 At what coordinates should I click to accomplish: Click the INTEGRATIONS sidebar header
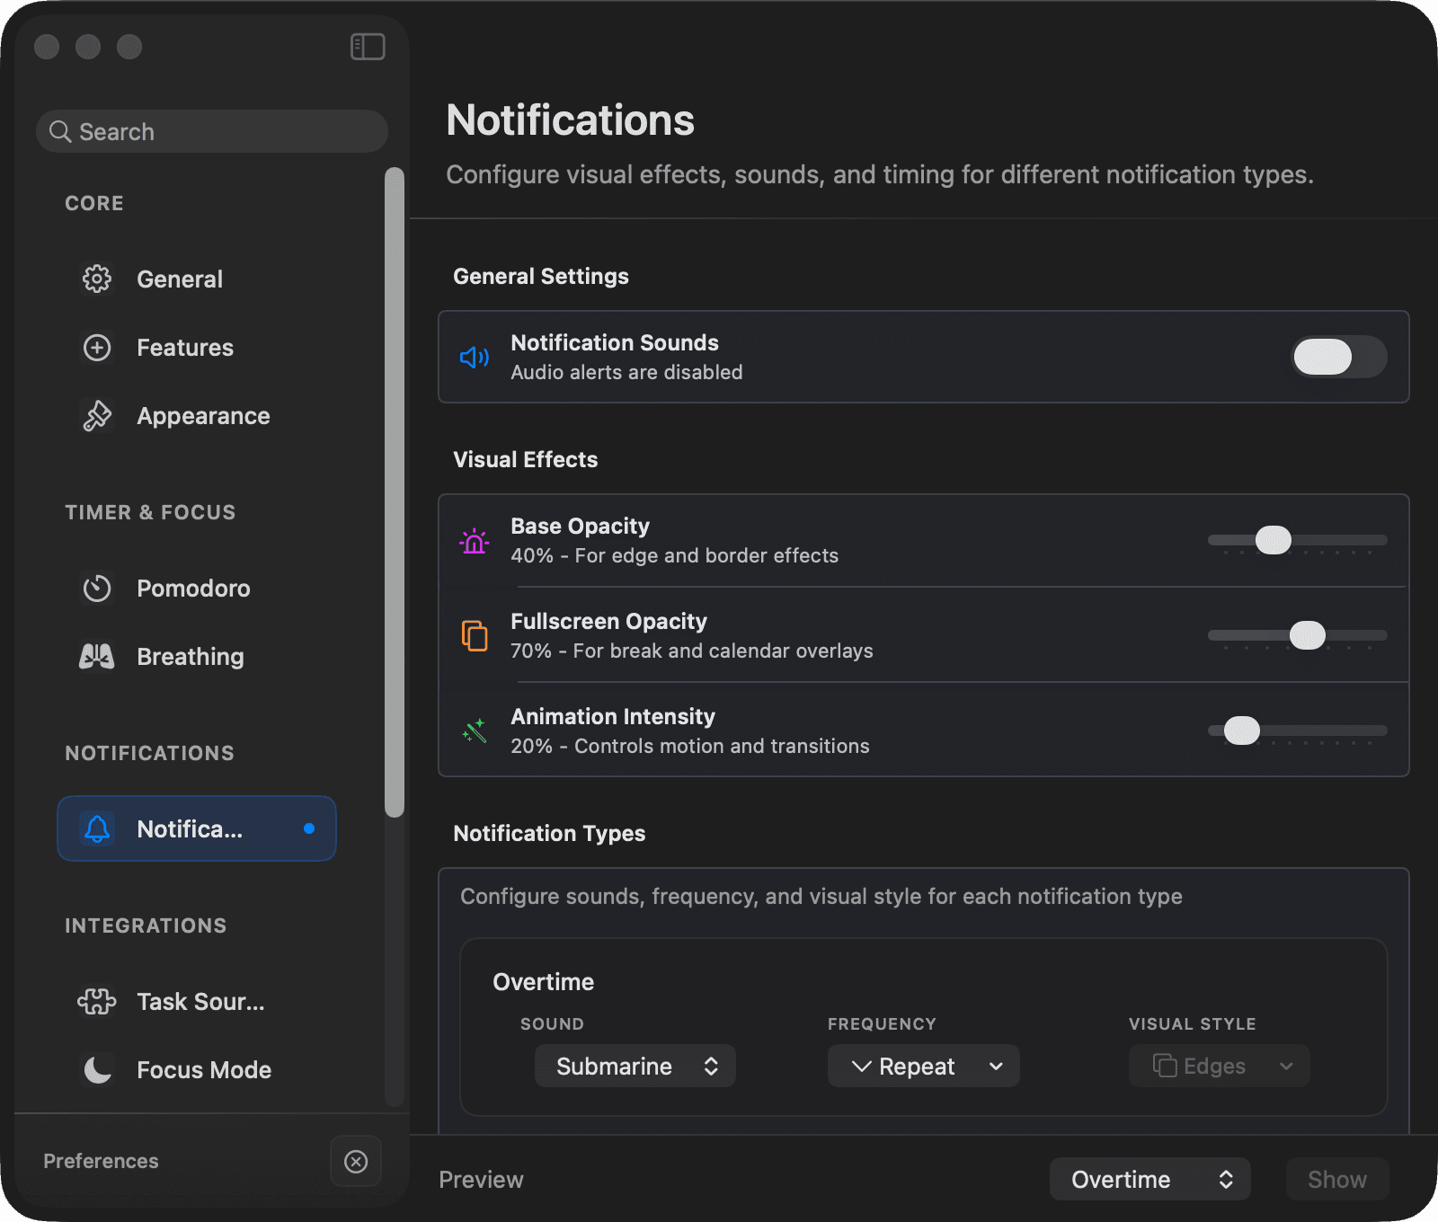click(x=146, y=926)
